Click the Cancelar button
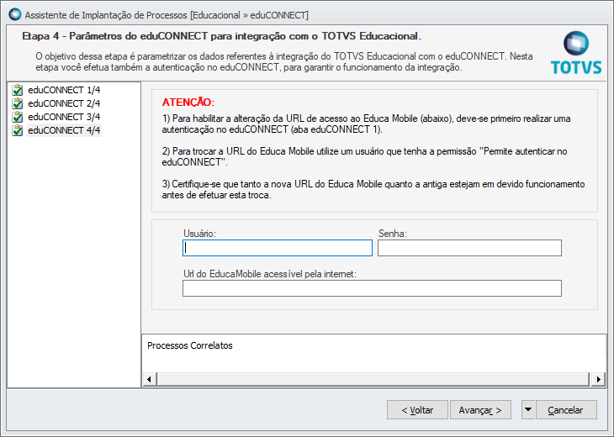The image size is (614, 437). click(x=566, y=410)
